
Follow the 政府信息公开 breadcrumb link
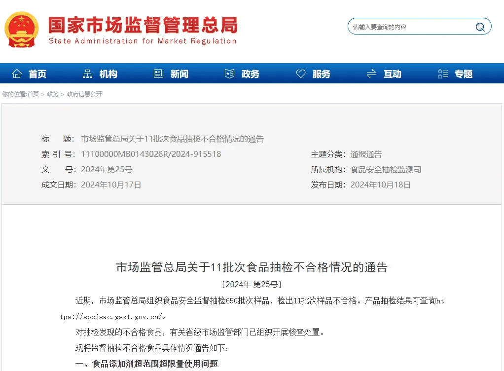[x=84, y=94]
